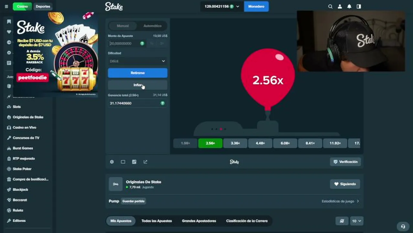Click the heart icon in the sidebar

[x=9, y=32]
